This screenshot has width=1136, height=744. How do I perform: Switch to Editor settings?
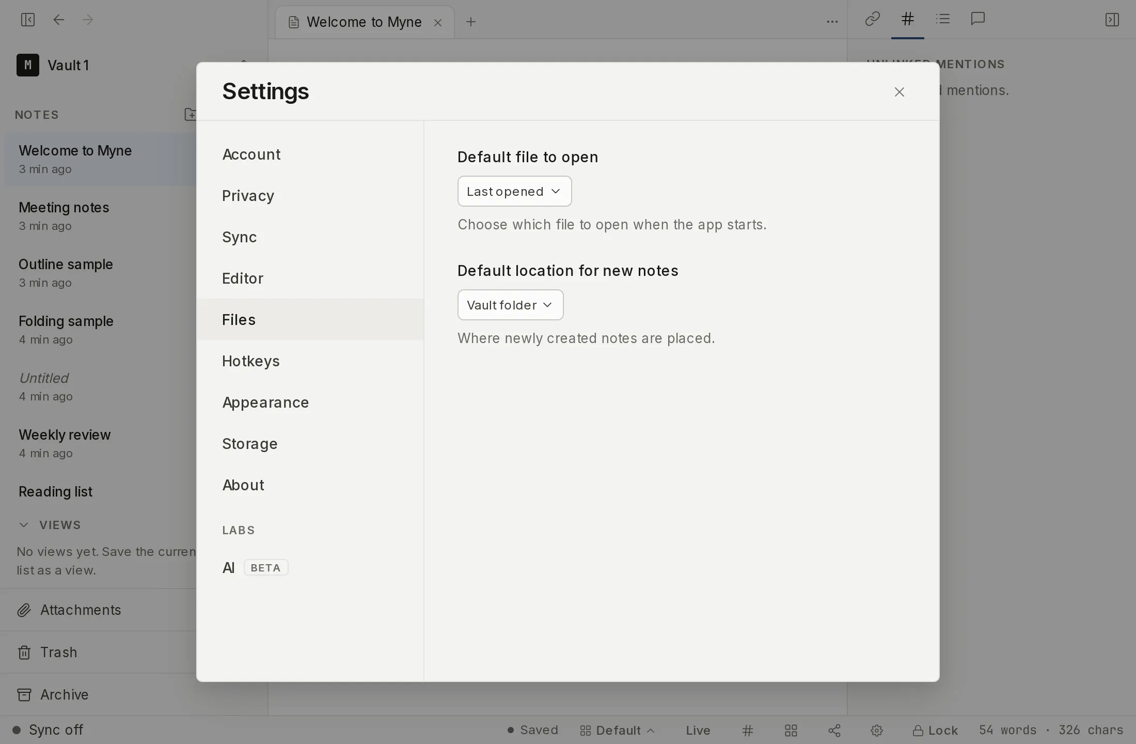(x=310, y=278)
